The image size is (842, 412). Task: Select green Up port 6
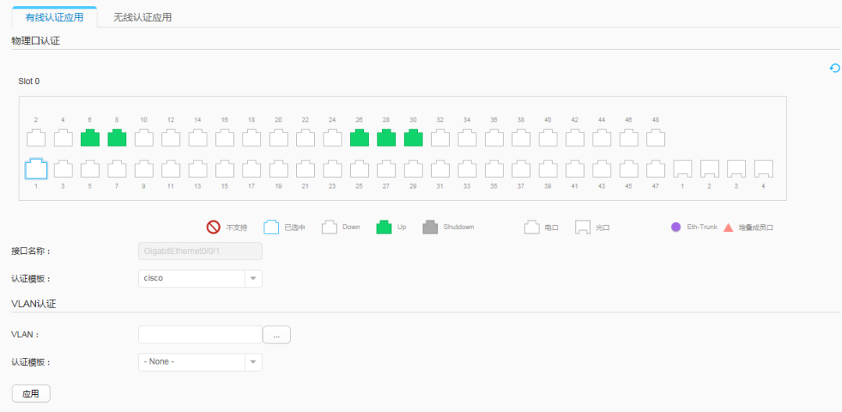tap(90, 138)
